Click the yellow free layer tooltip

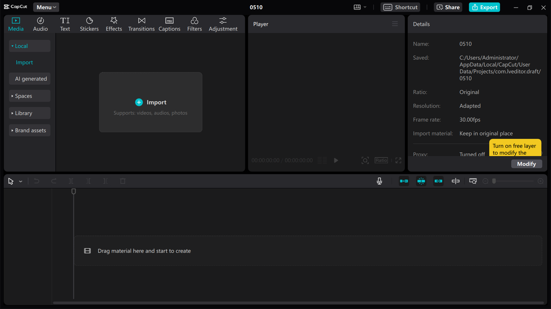(515, 148)
